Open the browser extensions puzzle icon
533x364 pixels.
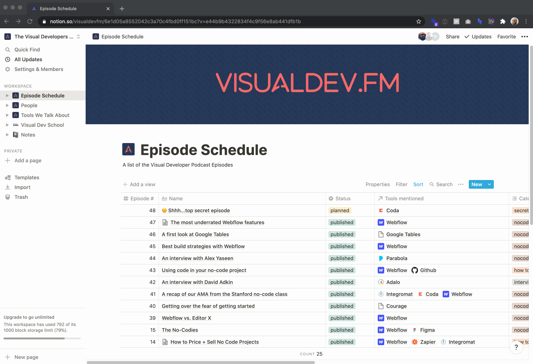pos(503,21)
